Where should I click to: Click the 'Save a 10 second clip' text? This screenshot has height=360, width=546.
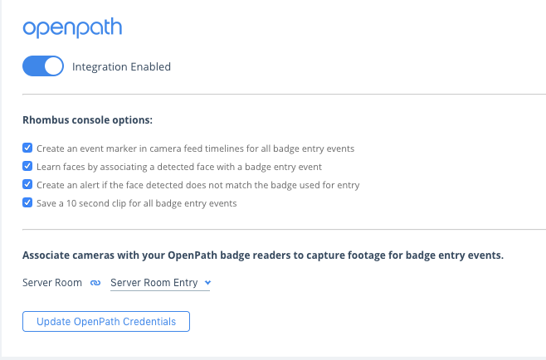136,203
